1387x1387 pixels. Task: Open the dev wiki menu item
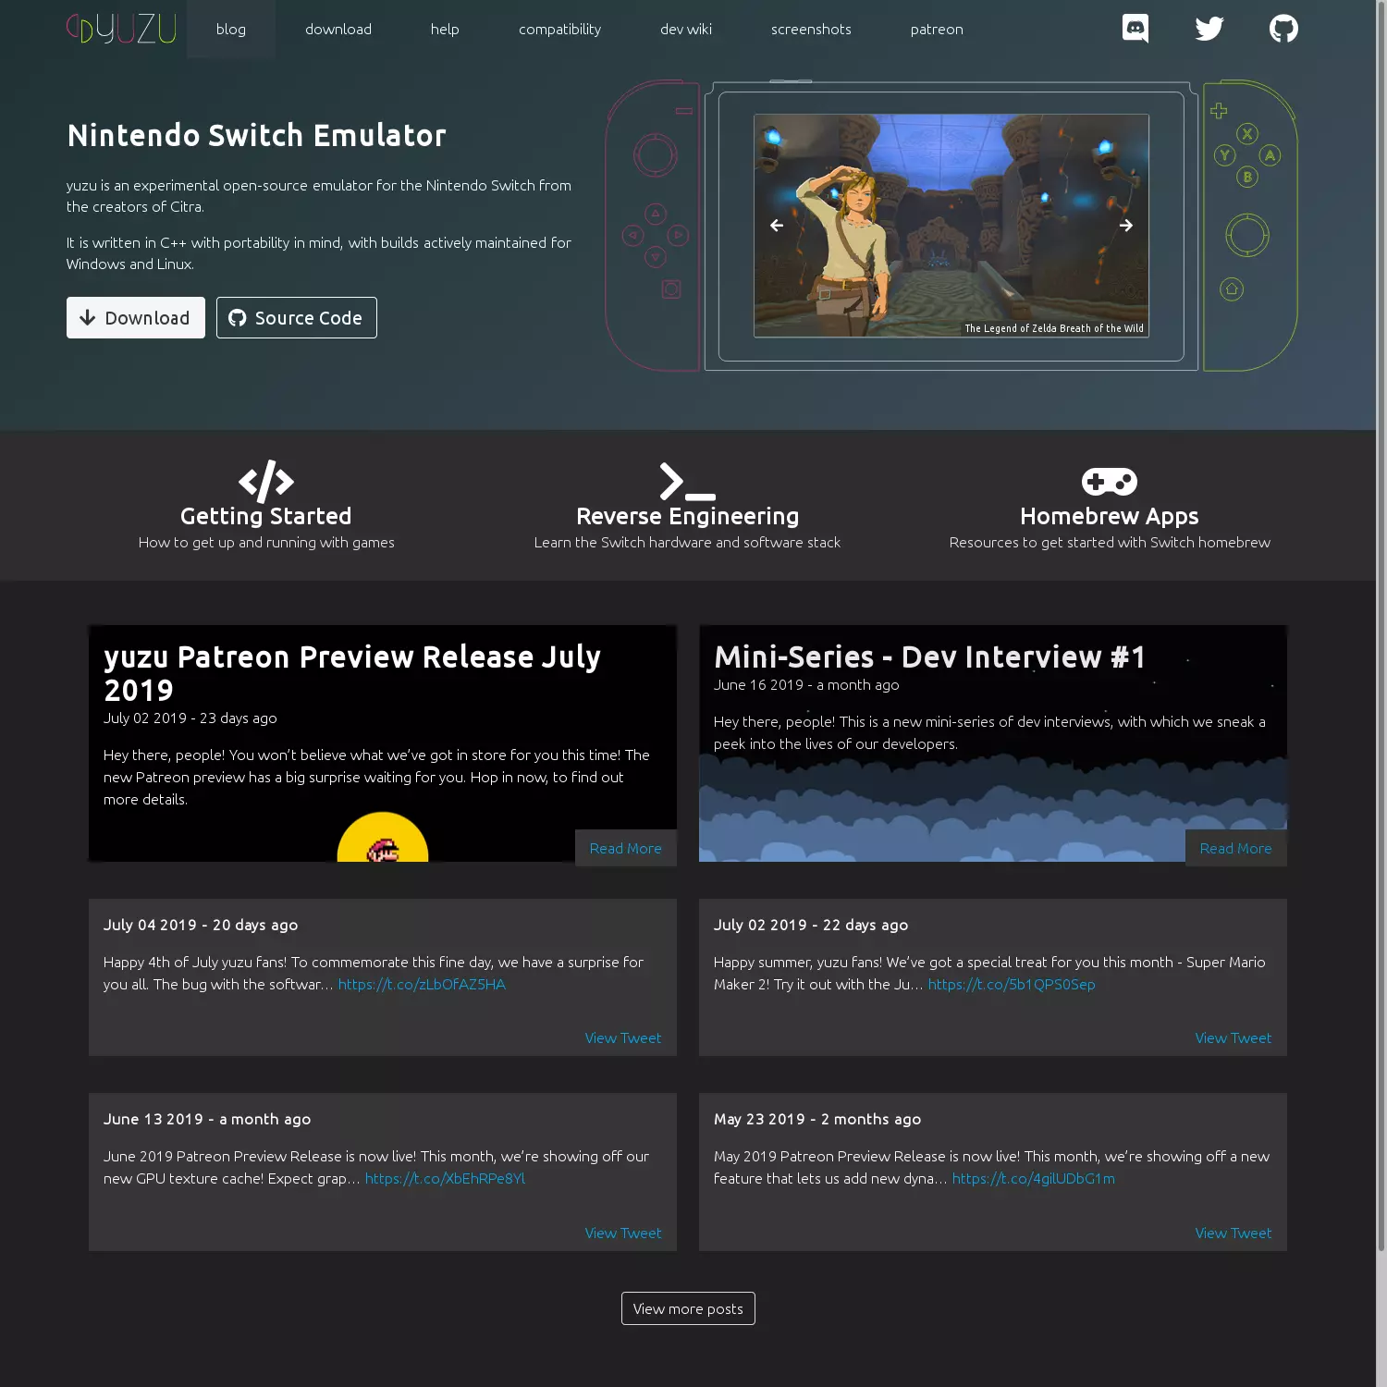[x=686, y=29]
